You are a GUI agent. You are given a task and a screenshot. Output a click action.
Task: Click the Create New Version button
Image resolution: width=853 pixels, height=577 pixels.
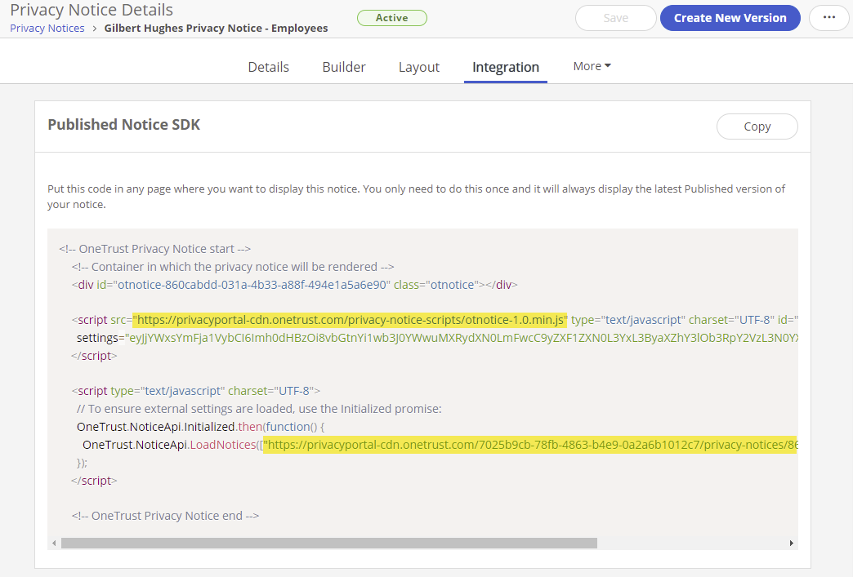click(x=730, y=18)
